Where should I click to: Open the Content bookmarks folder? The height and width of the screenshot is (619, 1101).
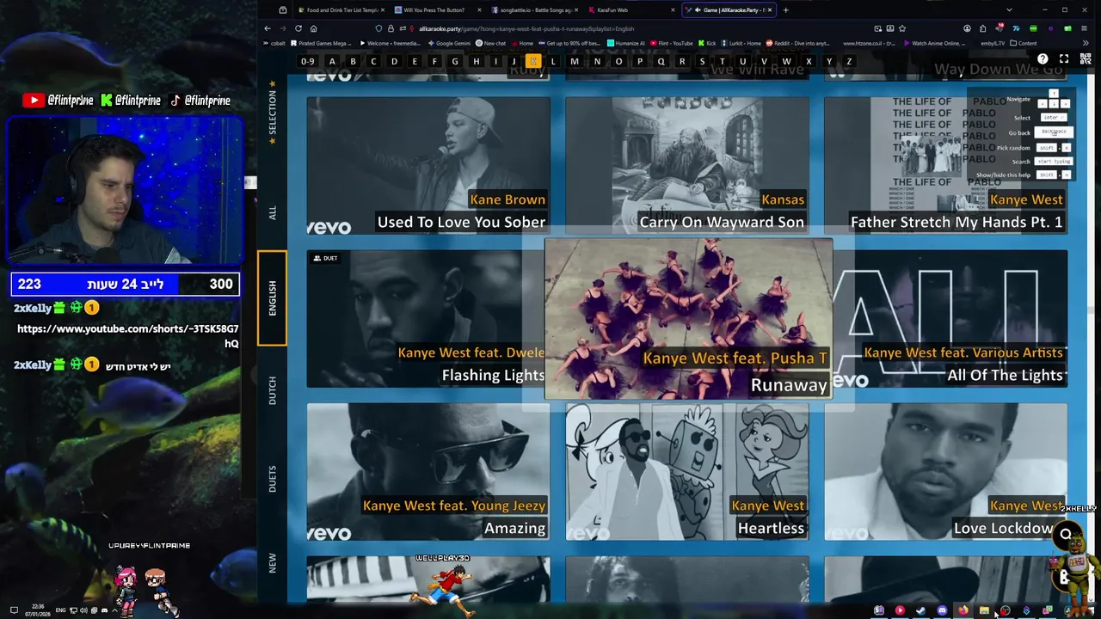point(1024,43)
